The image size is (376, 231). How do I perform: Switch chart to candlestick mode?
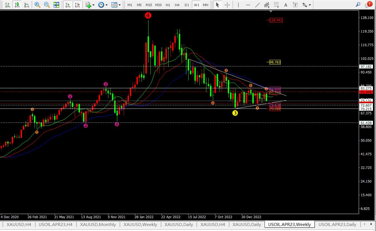click(x=17, y=5)
